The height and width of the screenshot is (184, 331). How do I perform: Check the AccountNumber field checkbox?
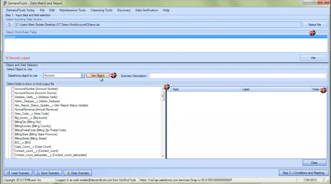(13, 89)
